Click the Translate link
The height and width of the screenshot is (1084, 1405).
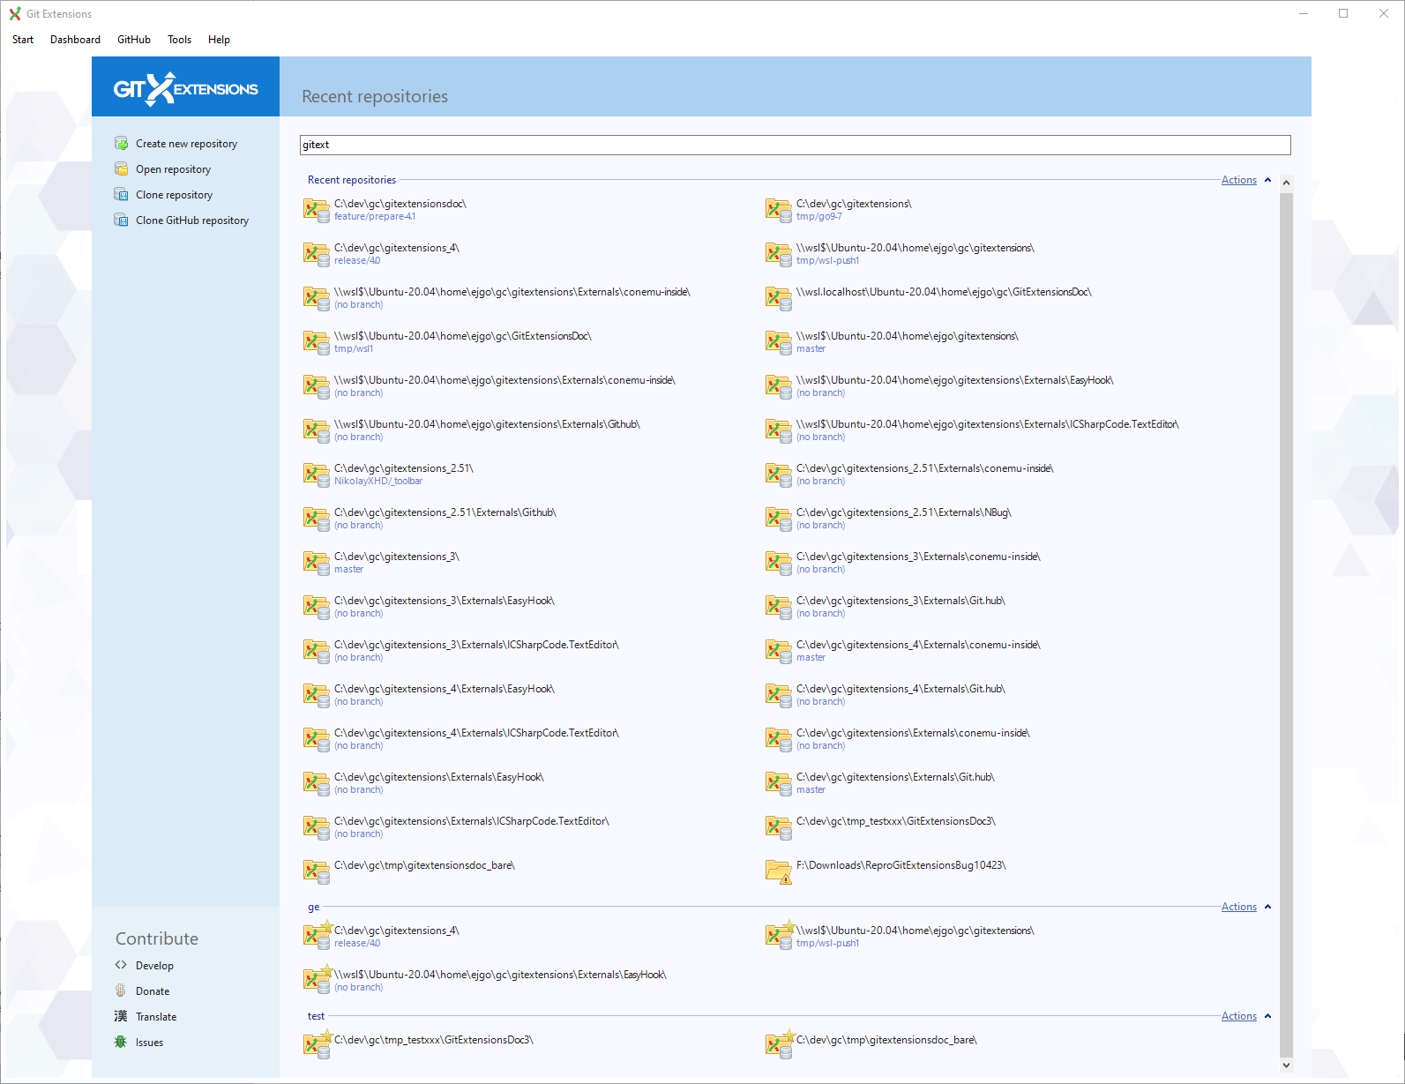[156, 1017]
